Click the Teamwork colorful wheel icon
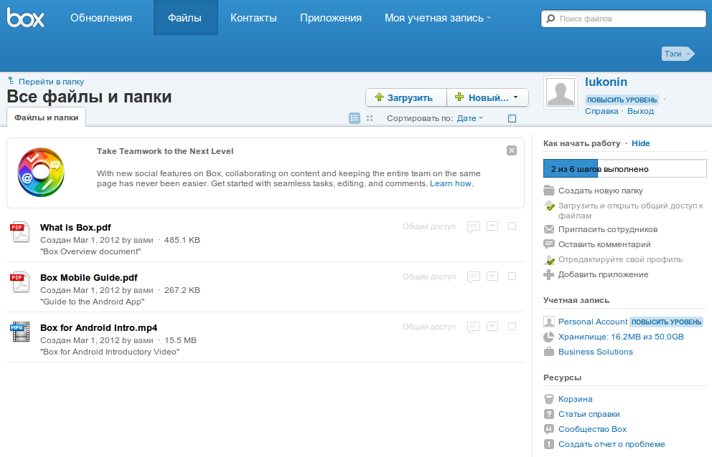 (x=41, y=173)
